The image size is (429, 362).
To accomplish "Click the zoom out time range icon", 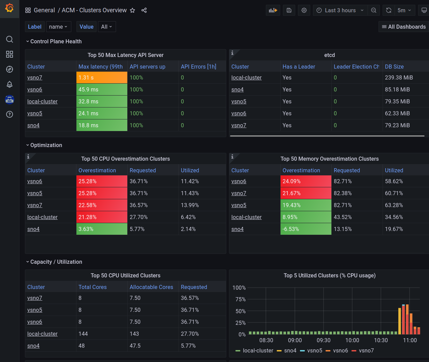I will click(x=374, y=10).
